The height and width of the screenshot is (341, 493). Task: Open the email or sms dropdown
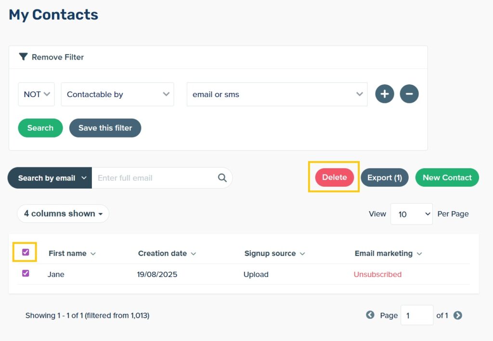click(x=277, y=94)
